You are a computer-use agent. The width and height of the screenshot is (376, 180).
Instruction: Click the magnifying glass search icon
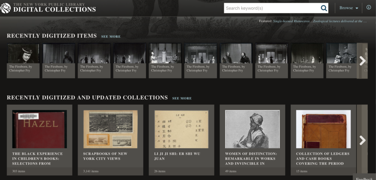(324, 8)
